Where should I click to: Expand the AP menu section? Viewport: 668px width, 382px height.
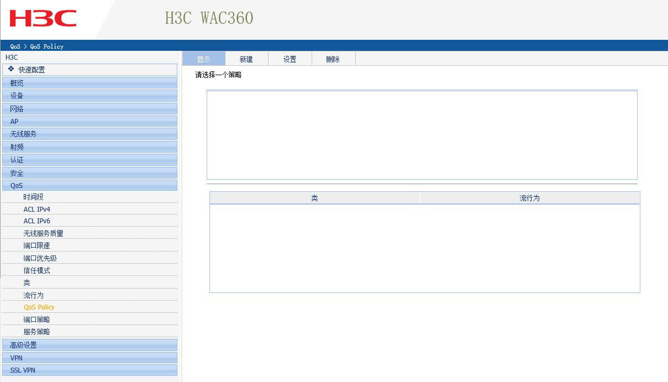point(90,121)
